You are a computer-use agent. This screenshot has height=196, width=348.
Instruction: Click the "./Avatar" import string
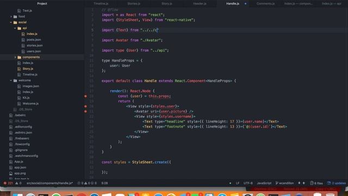tap(151, 40)
